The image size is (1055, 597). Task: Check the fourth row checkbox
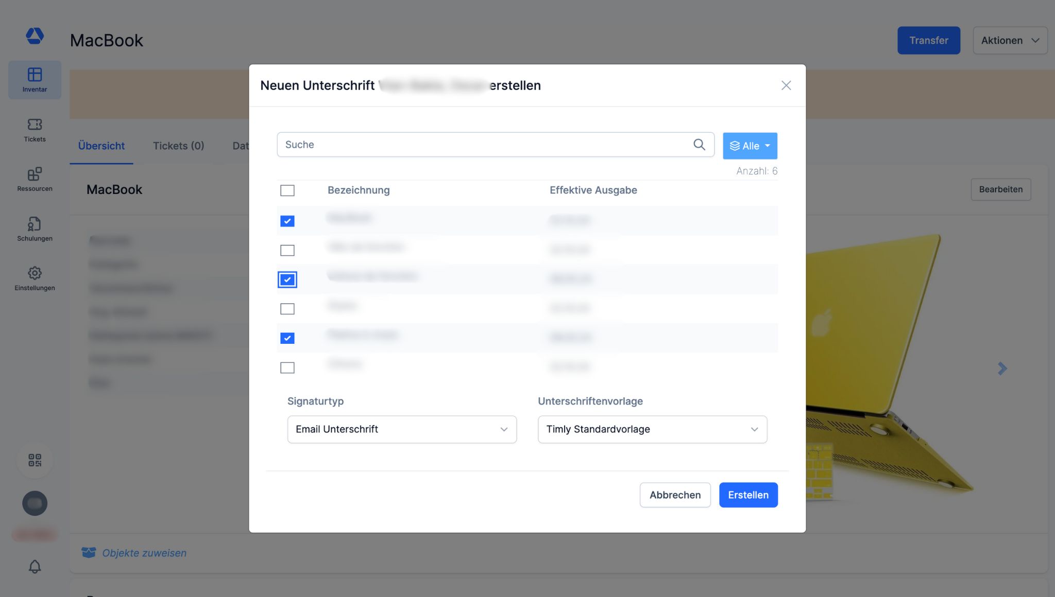[x=287, y=309]
